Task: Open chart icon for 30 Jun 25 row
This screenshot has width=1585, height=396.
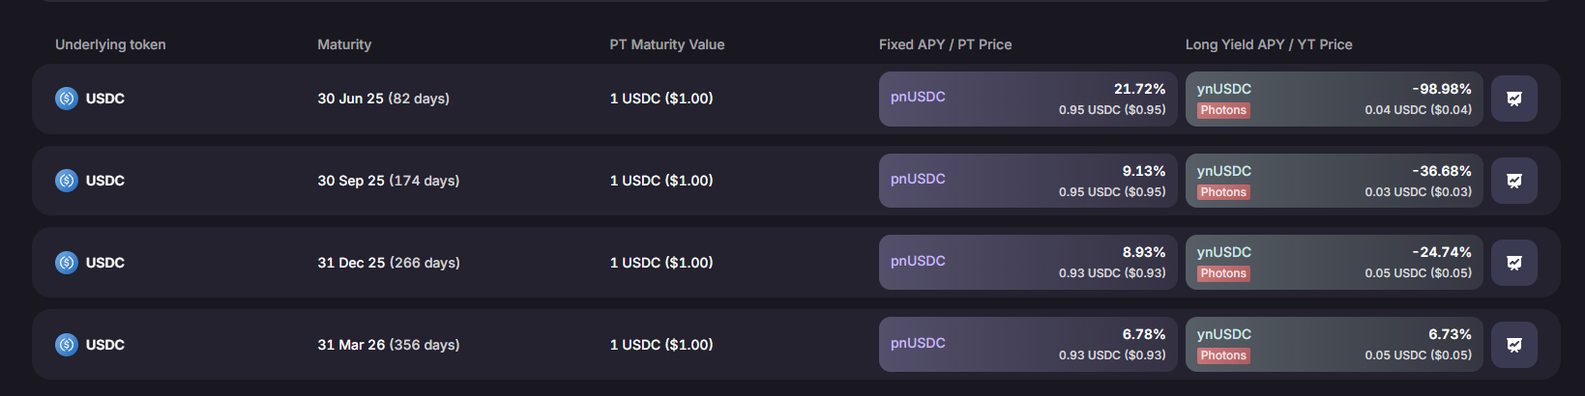Action: (x=1514, y=99)
